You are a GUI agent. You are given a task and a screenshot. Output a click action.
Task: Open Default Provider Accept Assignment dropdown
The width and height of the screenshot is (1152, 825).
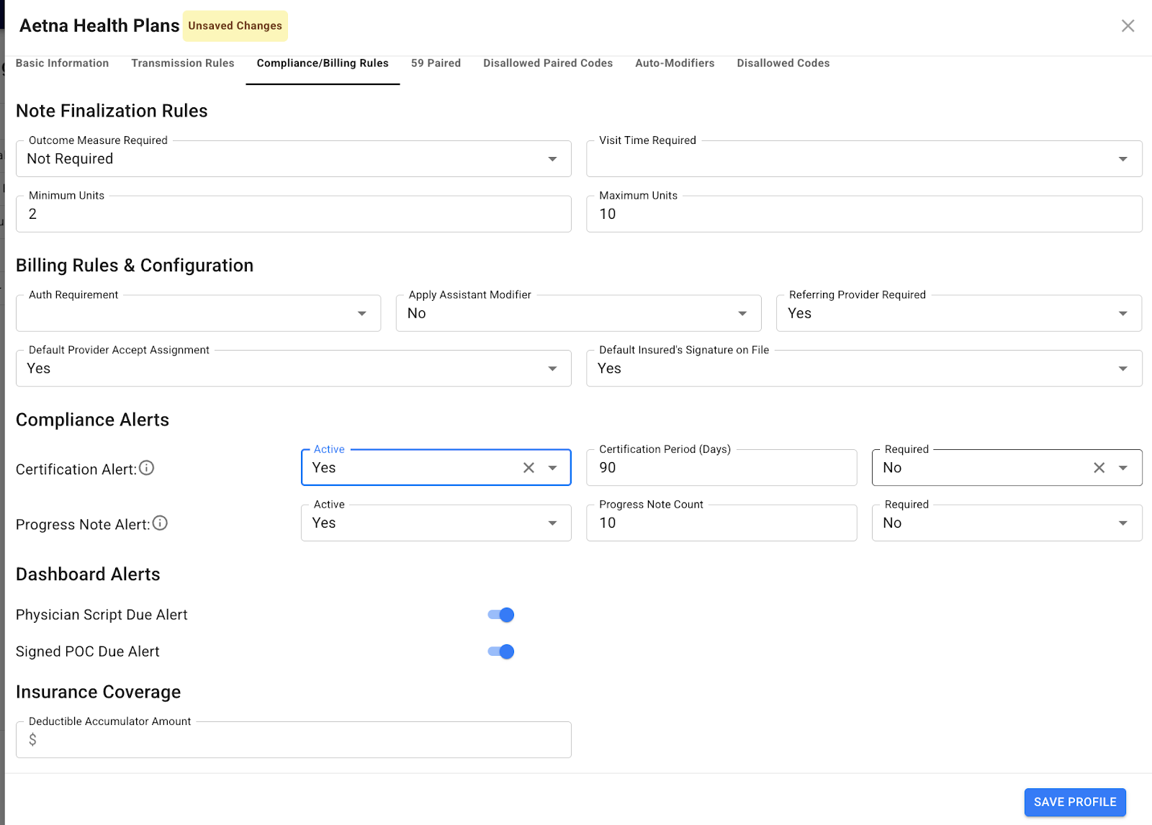tap(294, 369)
